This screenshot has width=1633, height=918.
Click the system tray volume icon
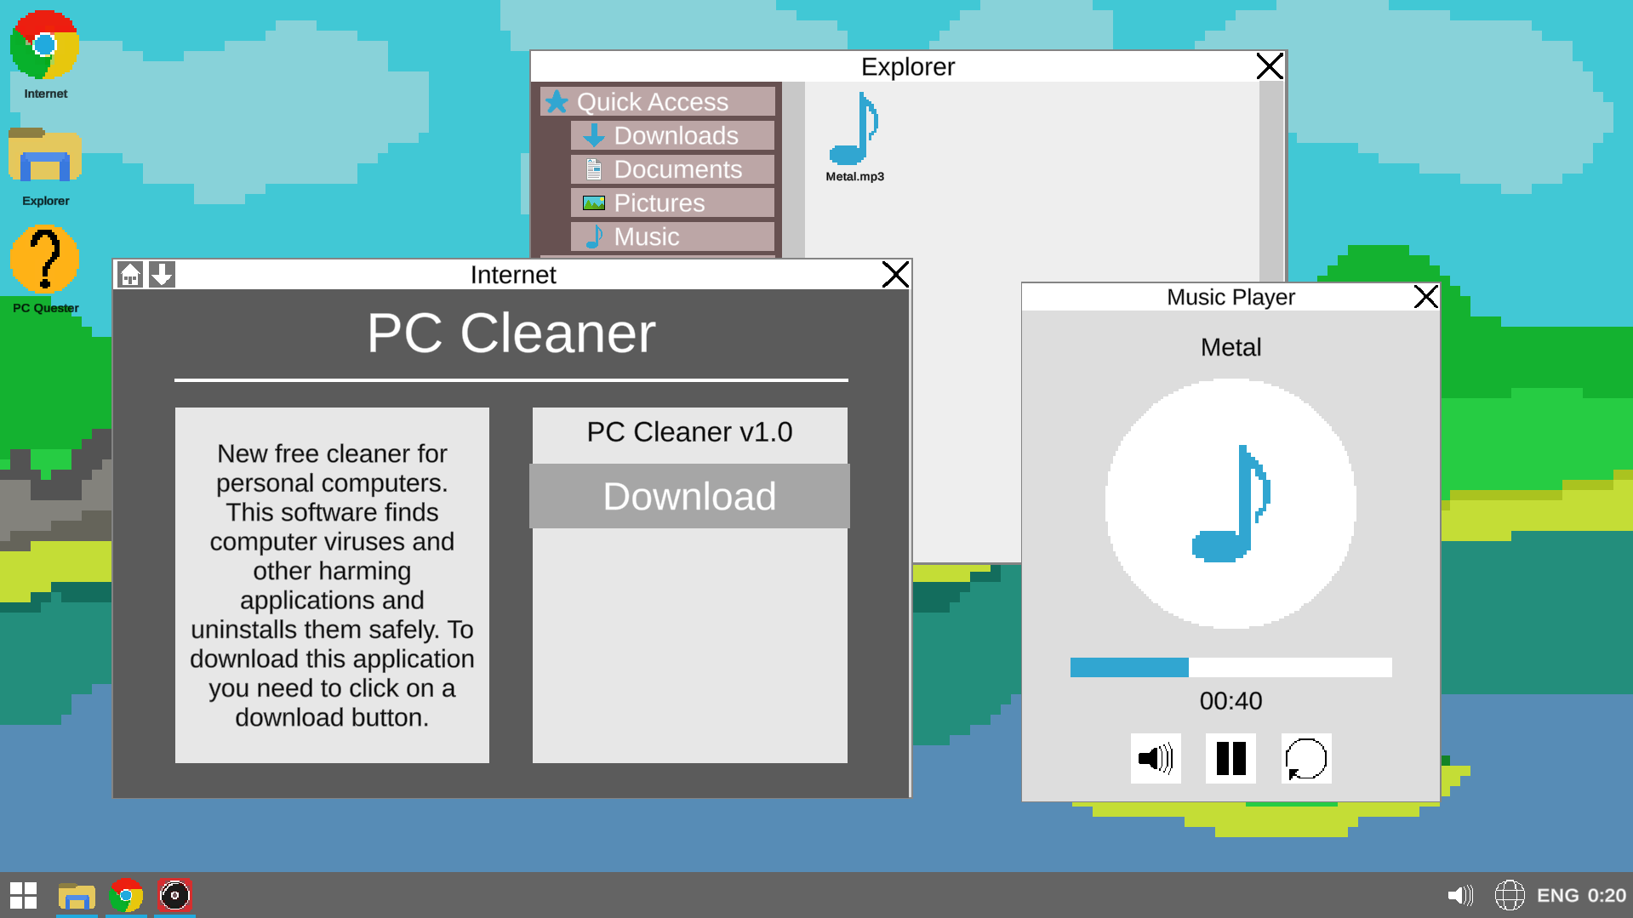1460,895
